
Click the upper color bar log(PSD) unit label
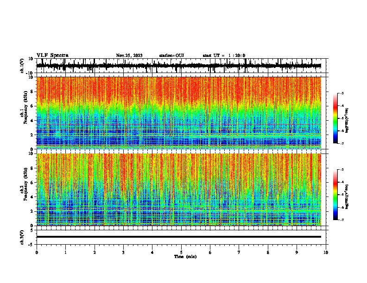347,121
